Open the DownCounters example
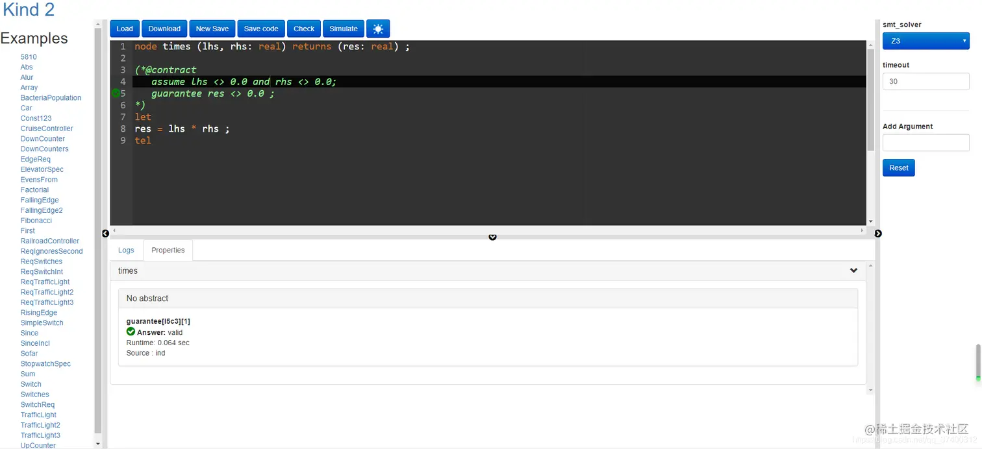The image size is (982, 449). click(x=44, y=149)
